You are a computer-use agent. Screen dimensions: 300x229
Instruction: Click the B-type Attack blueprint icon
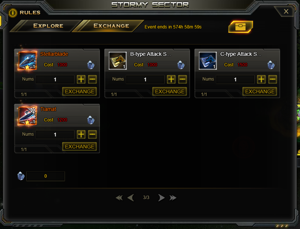[x=118, y=61]
